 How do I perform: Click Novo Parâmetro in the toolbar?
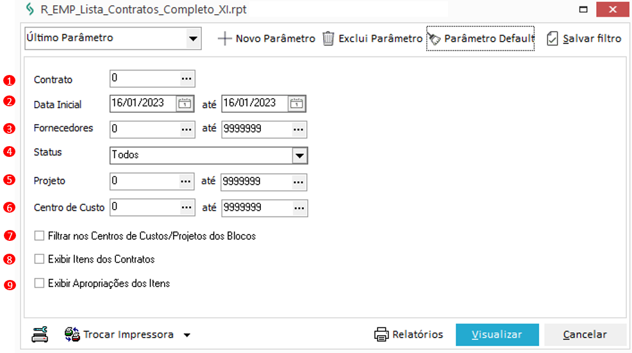coord(267,38)
